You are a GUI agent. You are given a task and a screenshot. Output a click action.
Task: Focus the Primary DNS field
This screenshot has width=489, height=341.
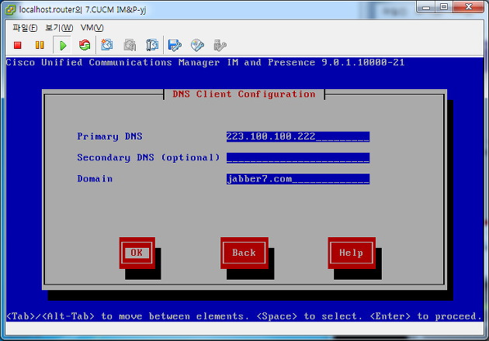click(x=298, y=136)
